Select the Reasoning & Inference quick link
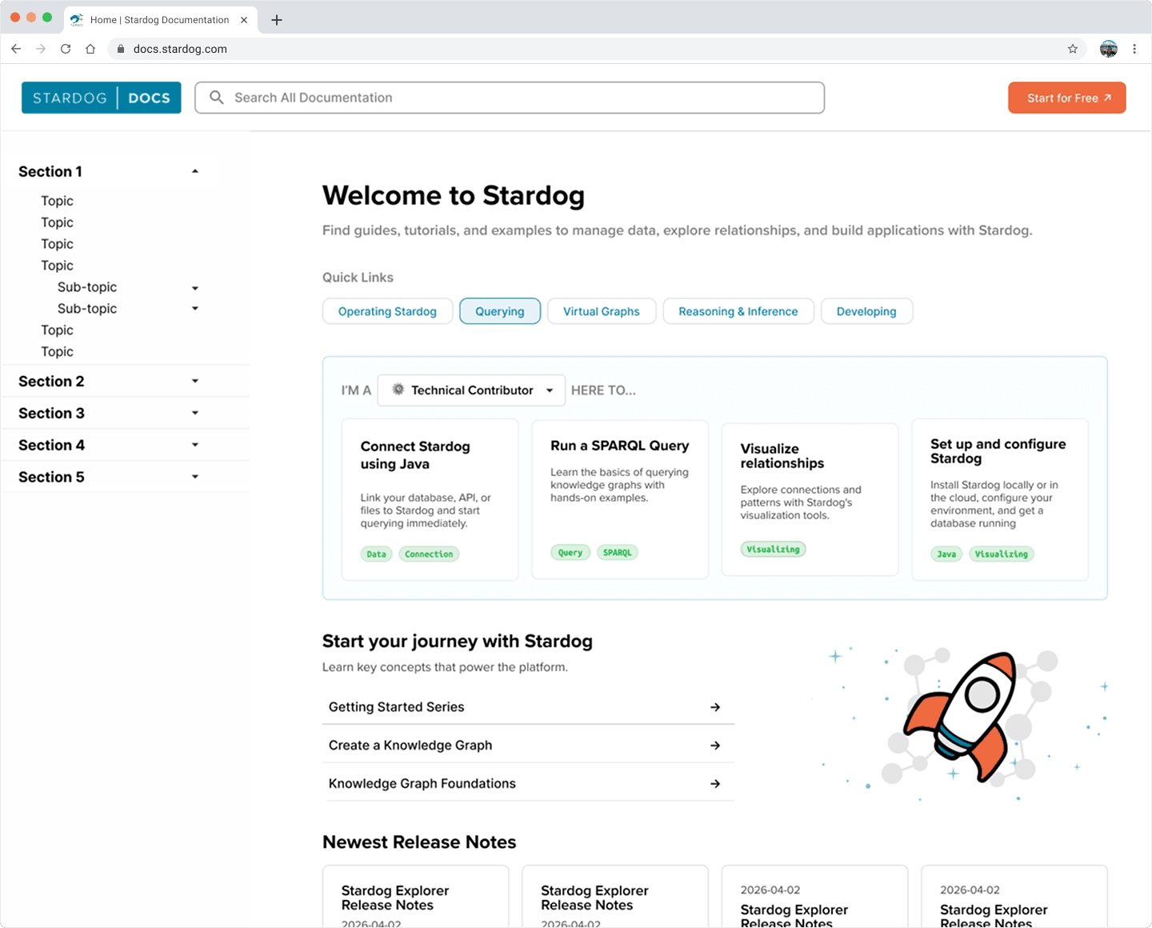The height and width of the screenshot is (928, 1152). [x=738, y=311]
